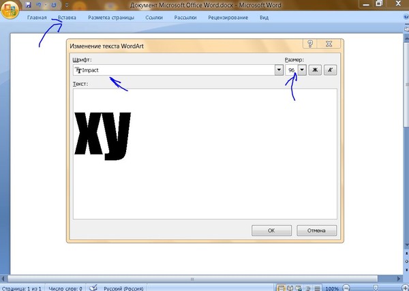Click the size field showing 96

point(291,70)
